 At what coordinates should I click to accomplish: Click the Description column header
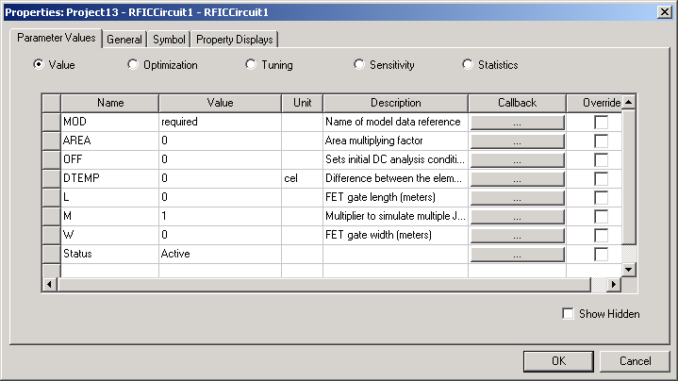point(395,103)
